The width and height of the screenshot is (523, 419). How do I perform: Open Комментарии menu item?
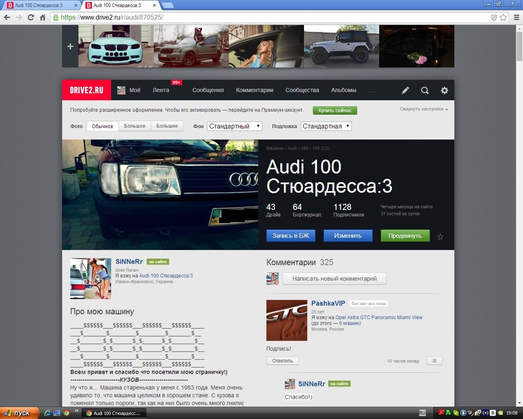pyautogui.click(x=254, y=90)
